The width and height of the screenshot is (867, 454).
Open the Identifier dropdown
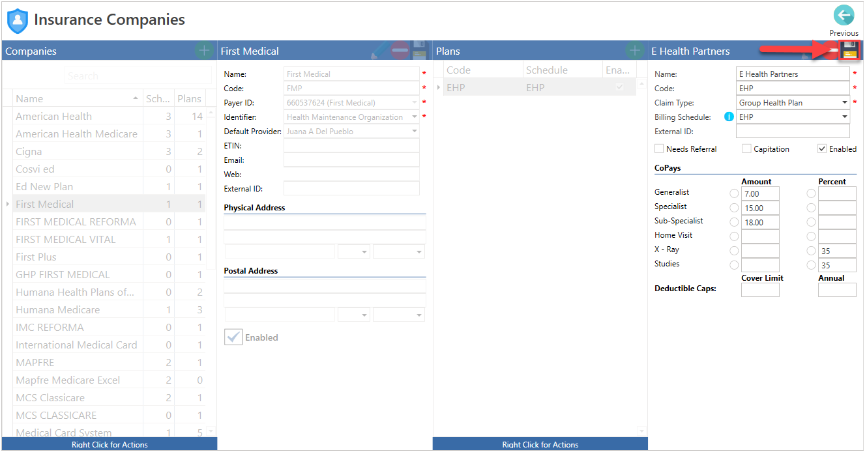pos(415,117)
